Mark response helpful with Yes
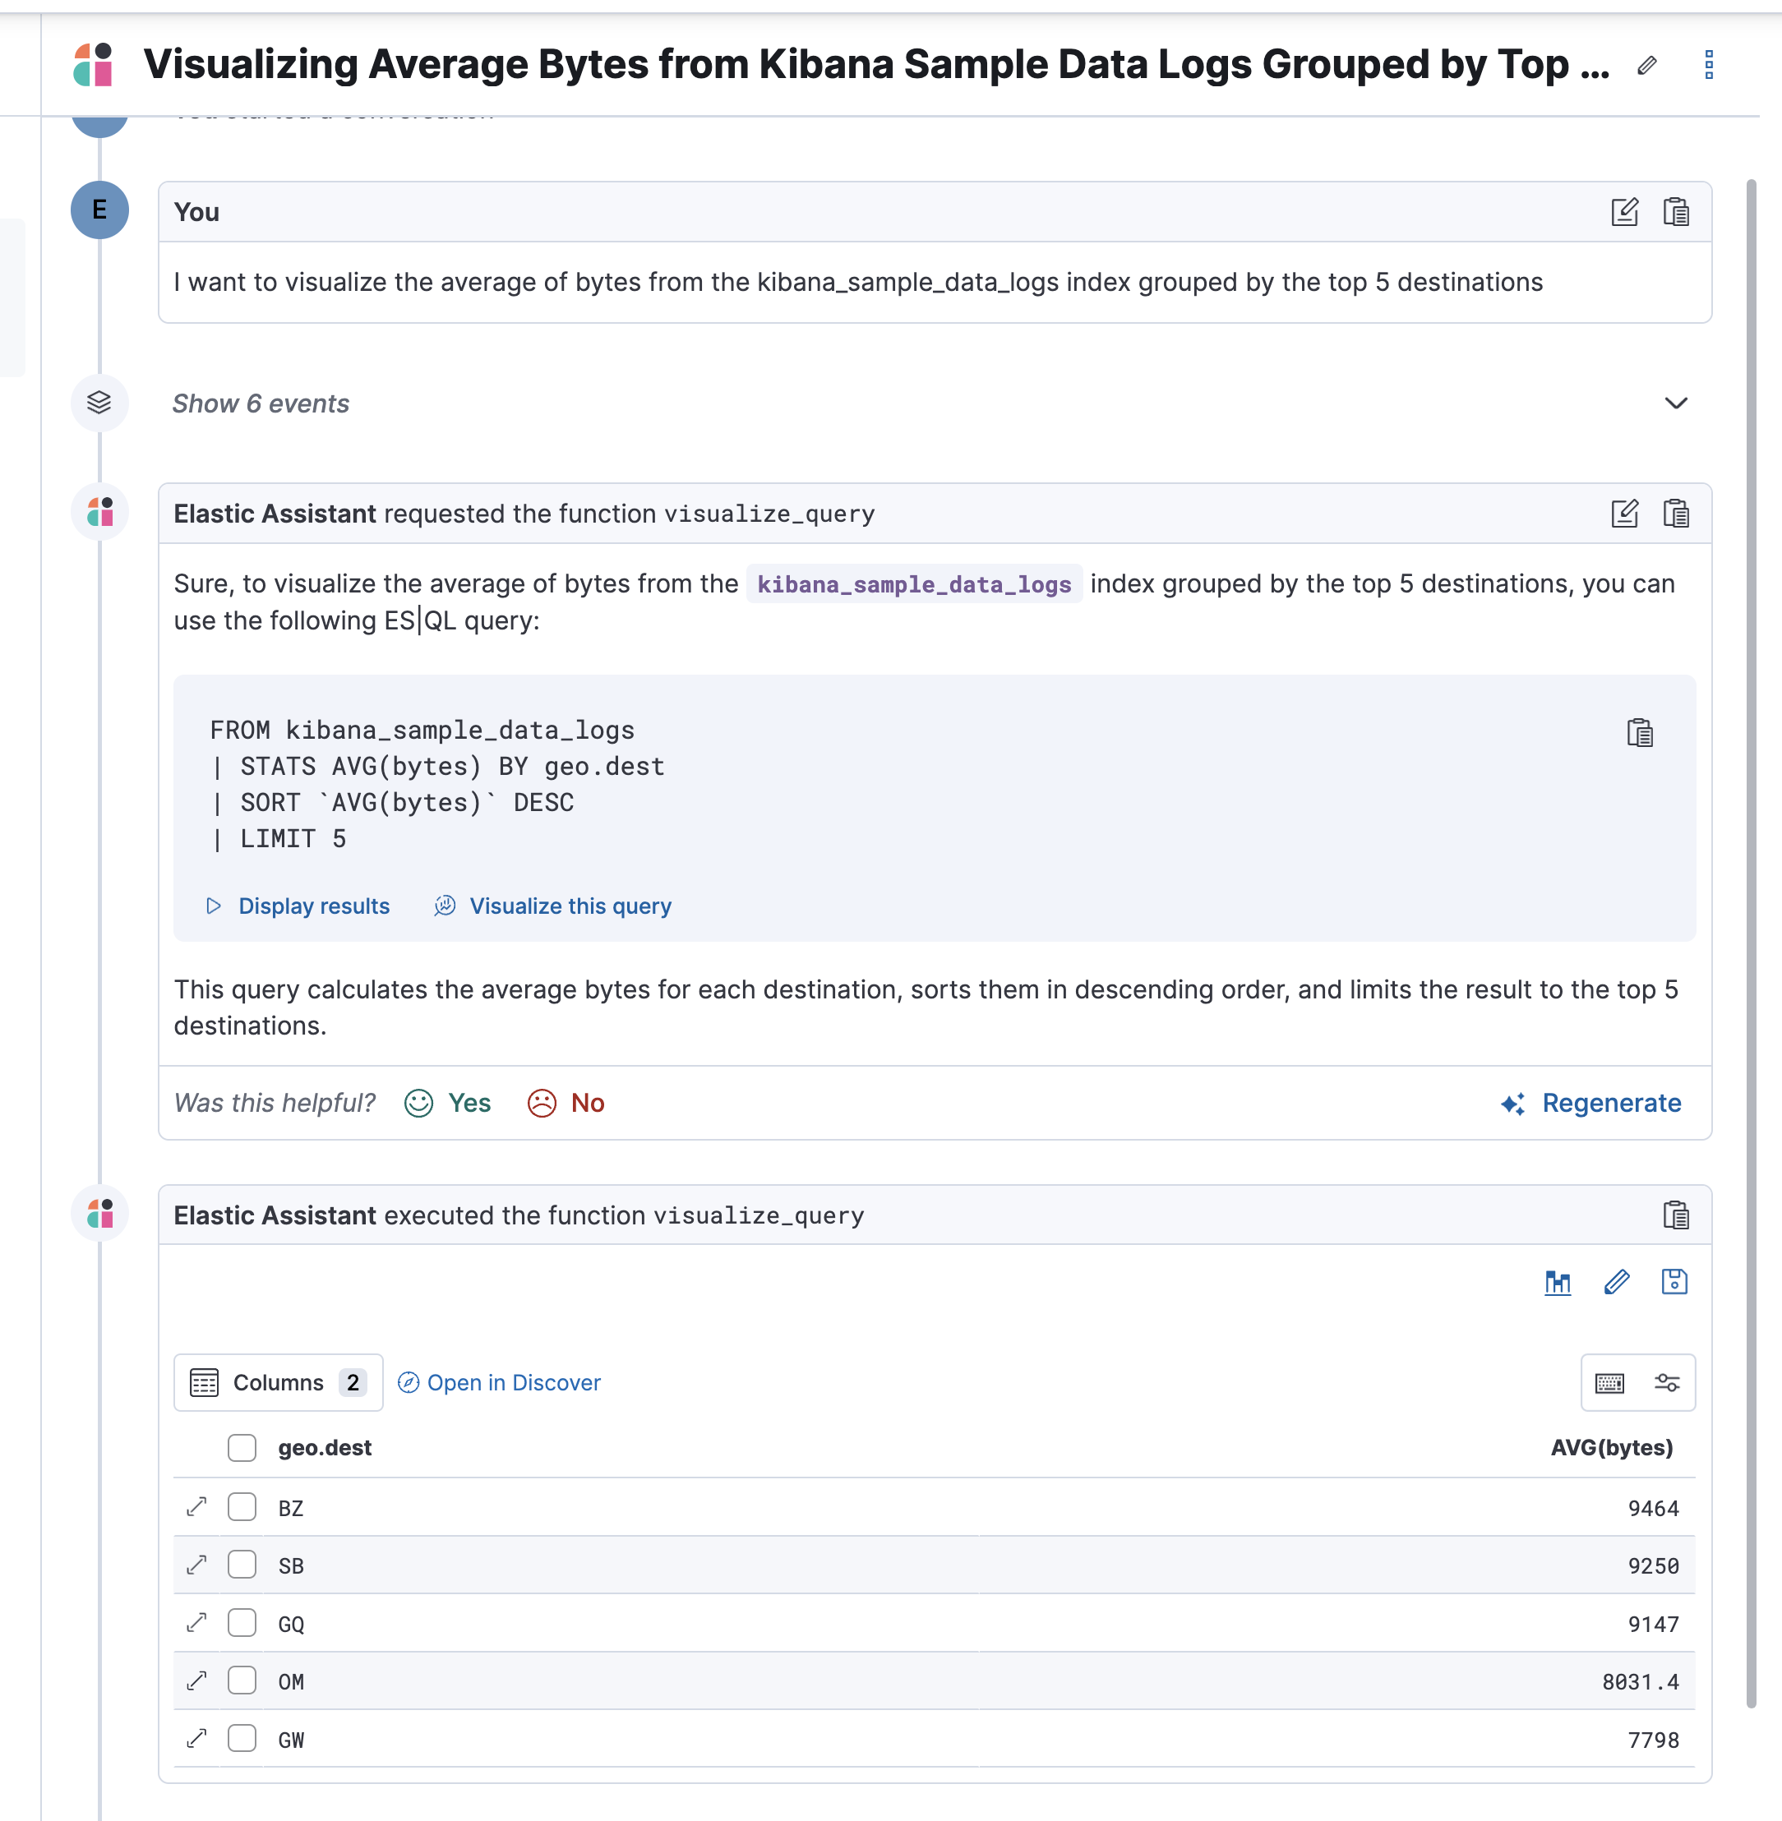This screenshot has width=1782, height=1821. pos(447,1104)
